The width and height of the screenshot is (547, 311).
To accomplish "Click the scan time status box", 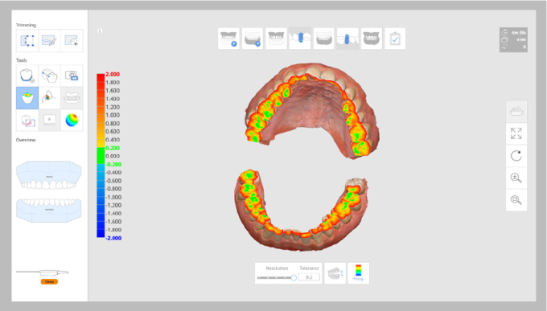I will [513, 39].
